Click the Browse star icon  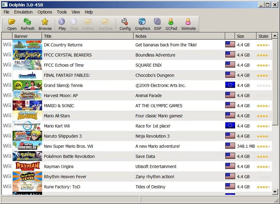click(45, 22)
